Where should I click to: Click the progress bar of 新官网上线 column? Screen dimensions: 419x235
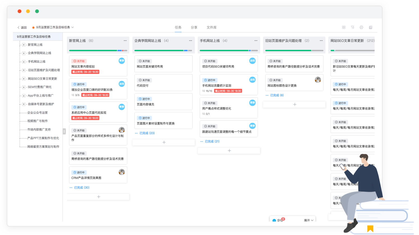click(98, 50)
